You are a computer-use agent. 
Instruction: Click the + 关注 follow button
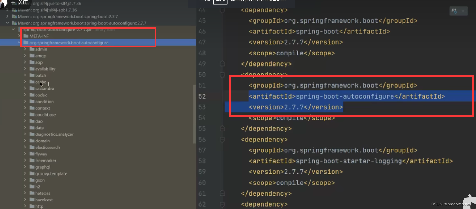pyautogui.click(x=19, y=2)
